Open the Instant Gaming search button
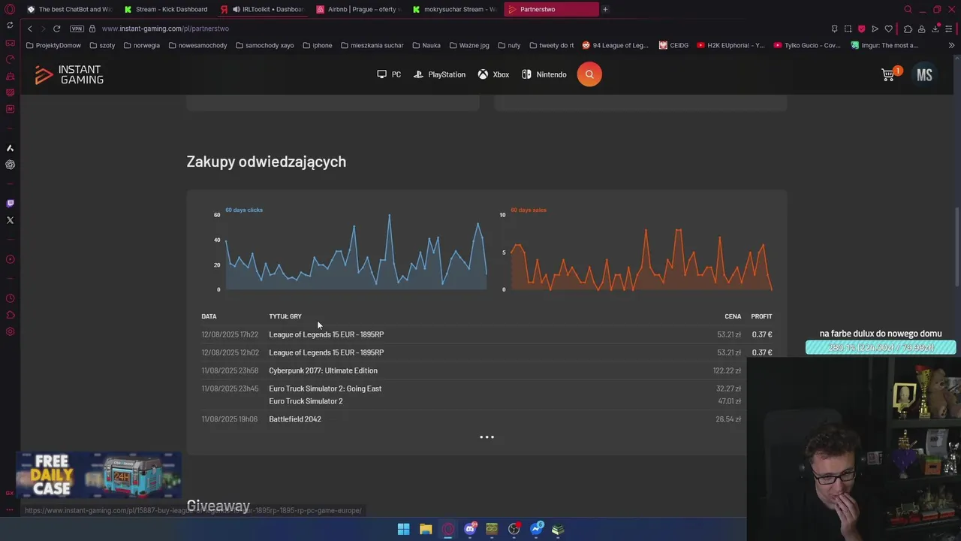 click(x=589, y=74)
